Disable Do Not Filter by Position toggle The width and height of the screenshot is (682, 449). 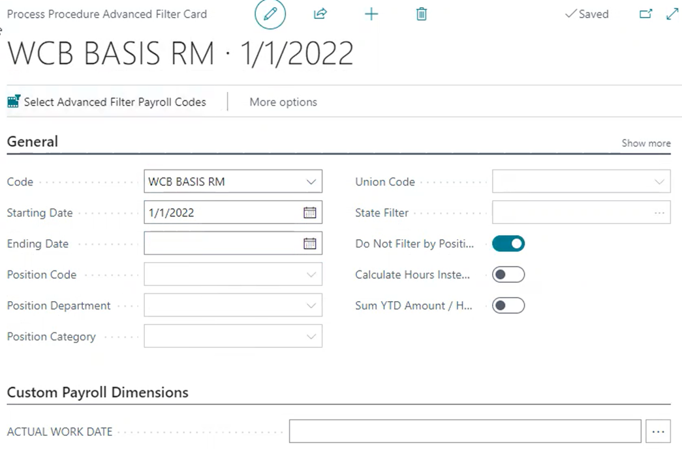click(x=508, y=244)
